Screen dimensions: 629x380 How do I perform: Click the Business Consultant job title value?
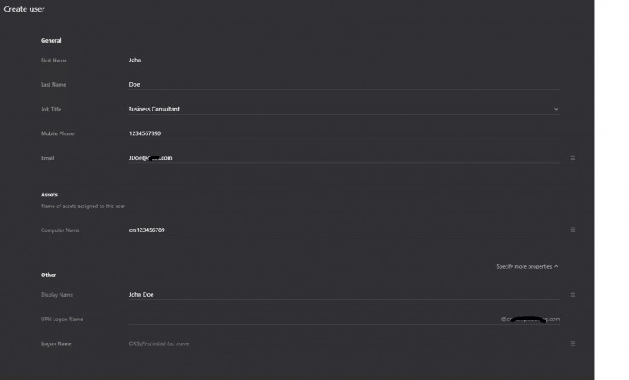coord(154,109)
